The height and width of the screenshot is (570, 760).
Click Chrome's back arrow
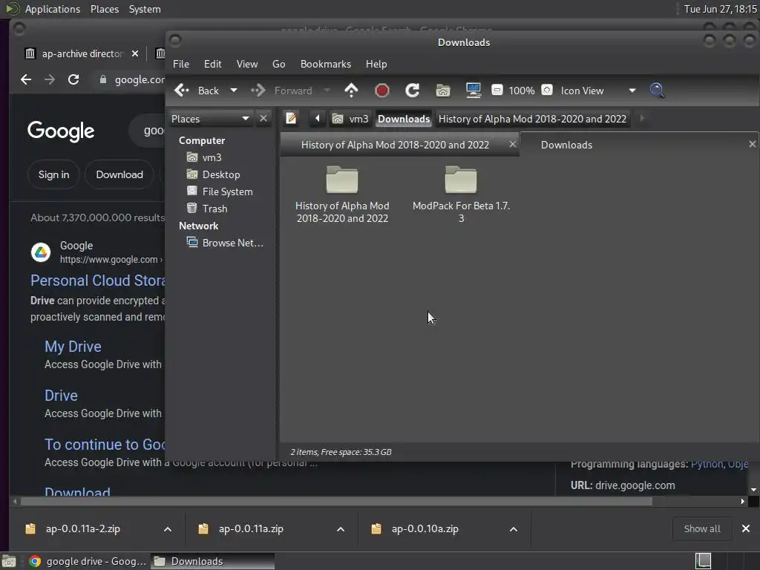tap(26, 79)
